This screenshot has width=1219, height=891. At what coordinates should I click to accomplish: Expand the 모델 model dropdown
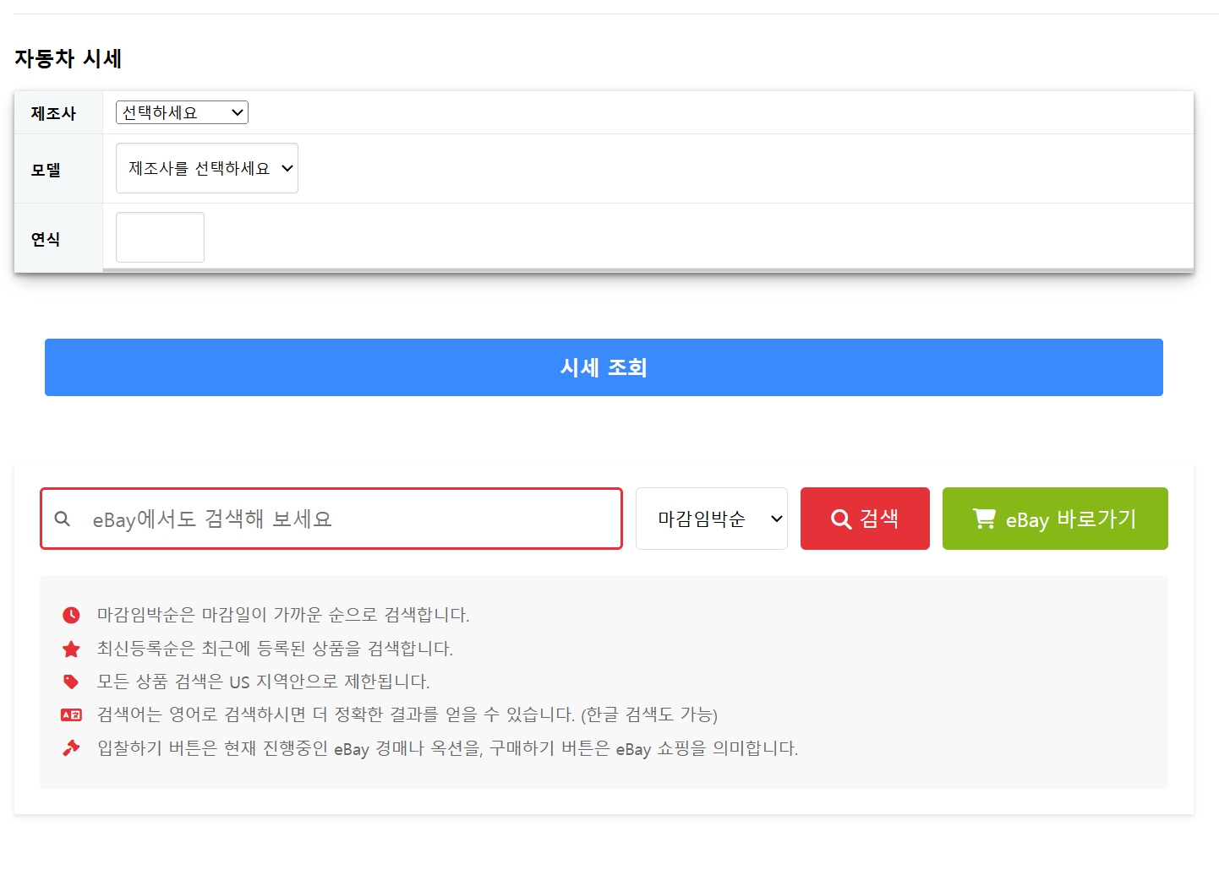click(207, 168)
